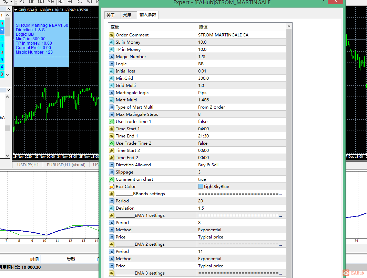
Task: Select the M30 timeframe button
Action: tap(51, 2)
